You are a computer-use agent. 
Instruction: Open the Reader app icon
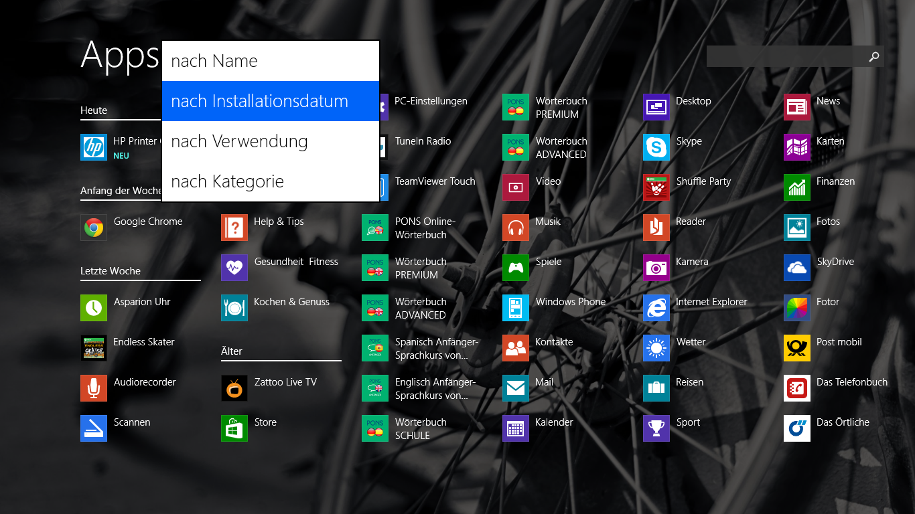pyautogui.click(x=656, y=228)
